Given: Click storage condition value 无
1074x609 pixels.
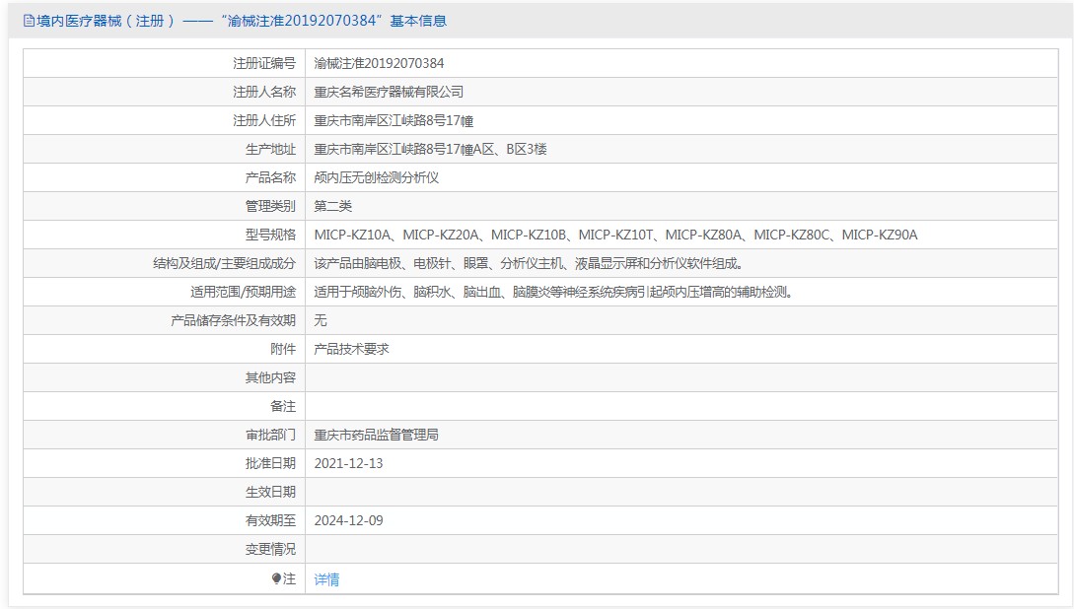Looking at the screenshot, I should point(320,320).
